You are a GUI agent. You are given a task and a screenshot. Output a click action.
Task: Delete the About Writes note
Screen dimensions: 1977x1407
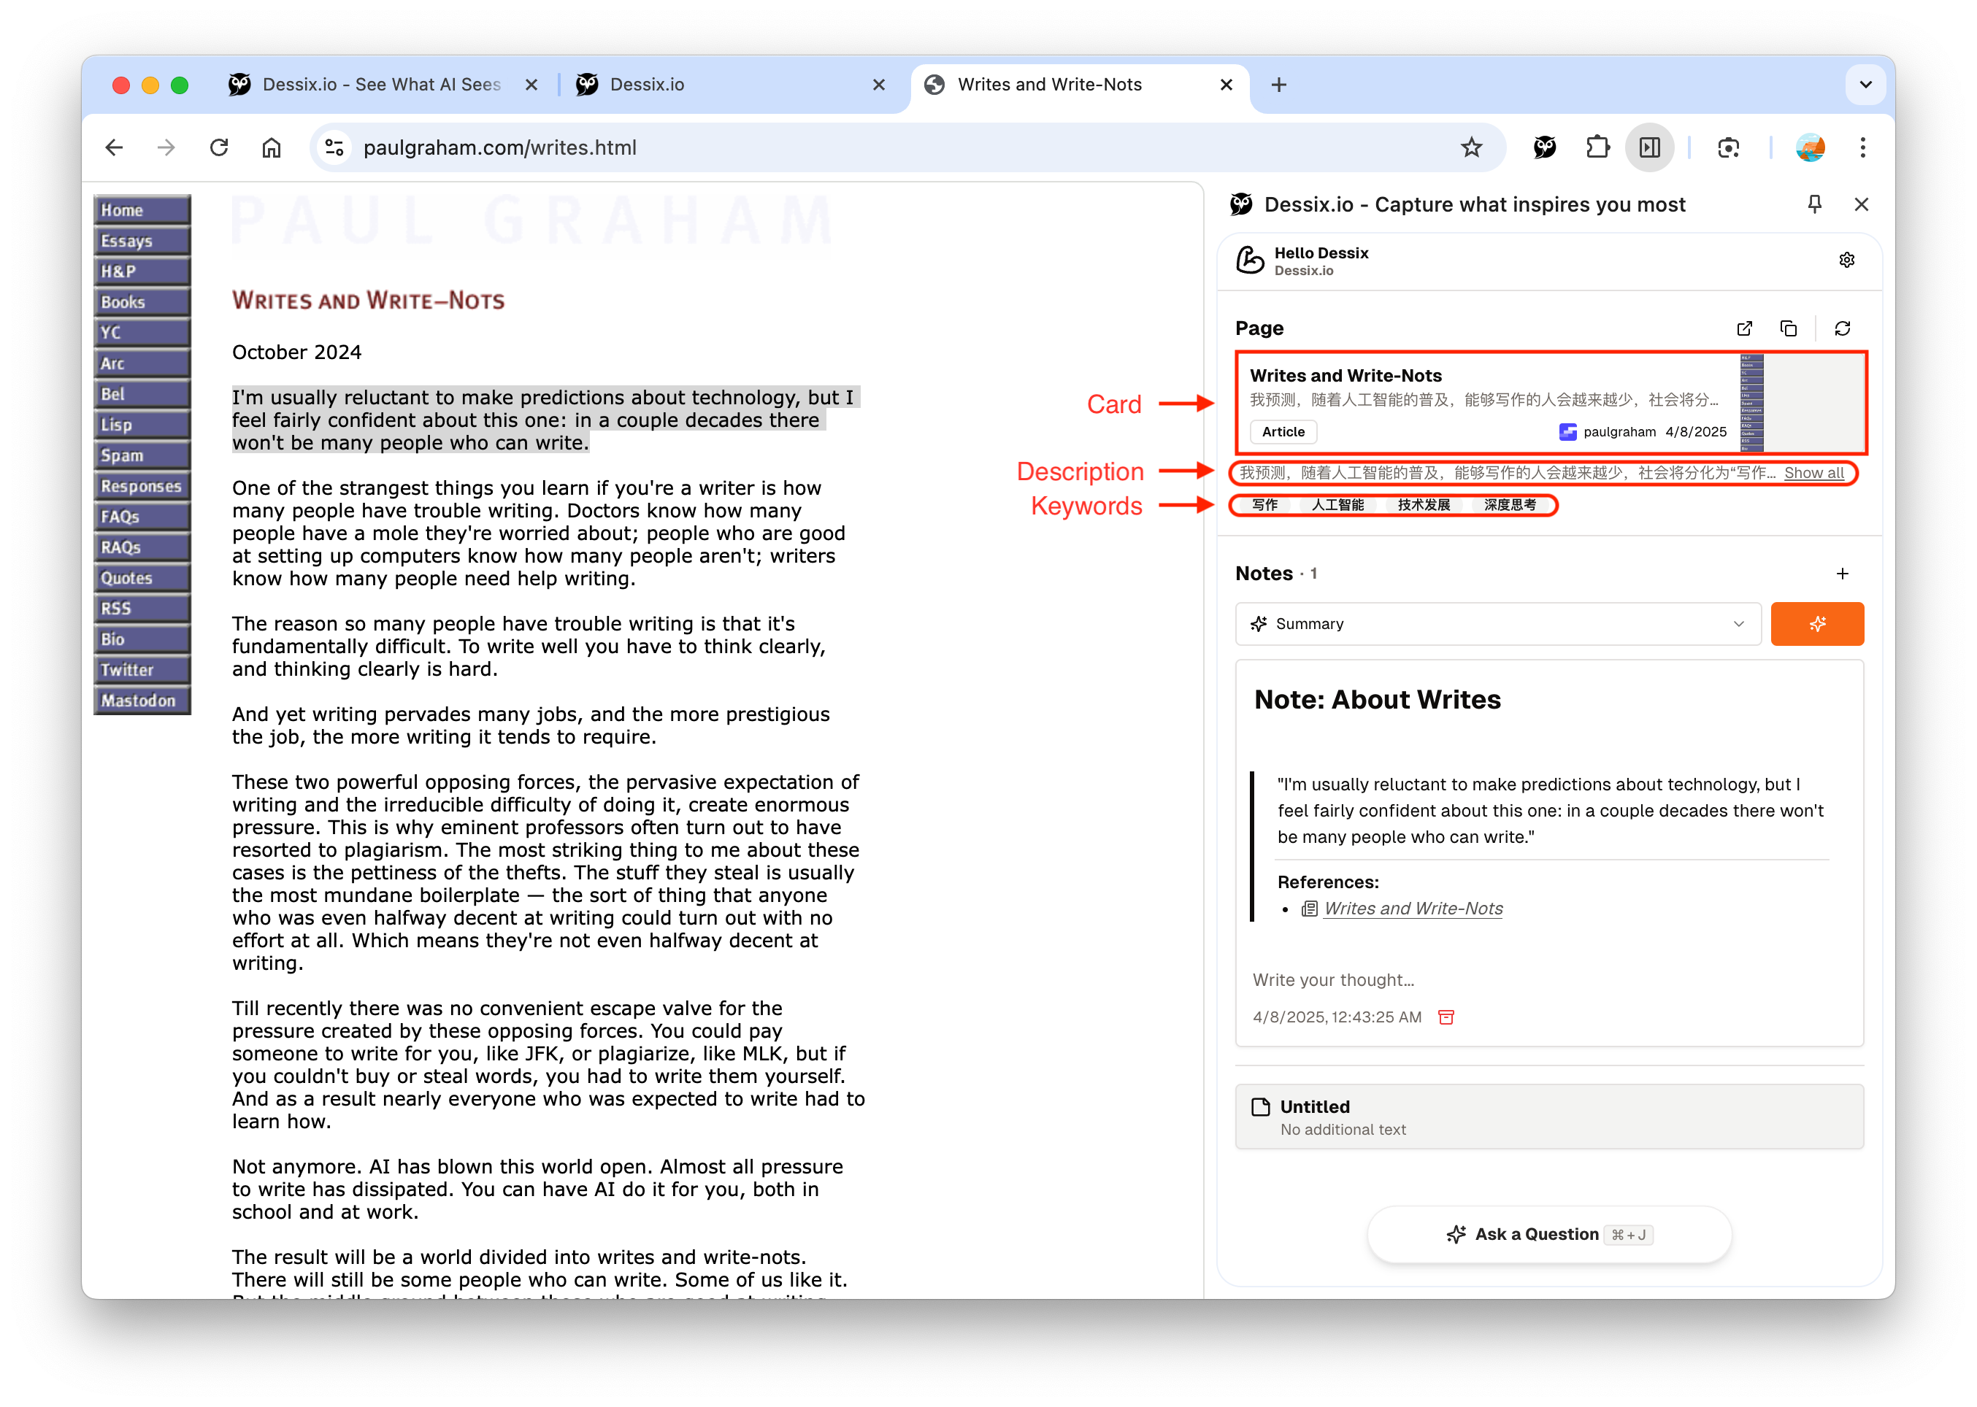pyautogui.click(x=1446, y=1017)
